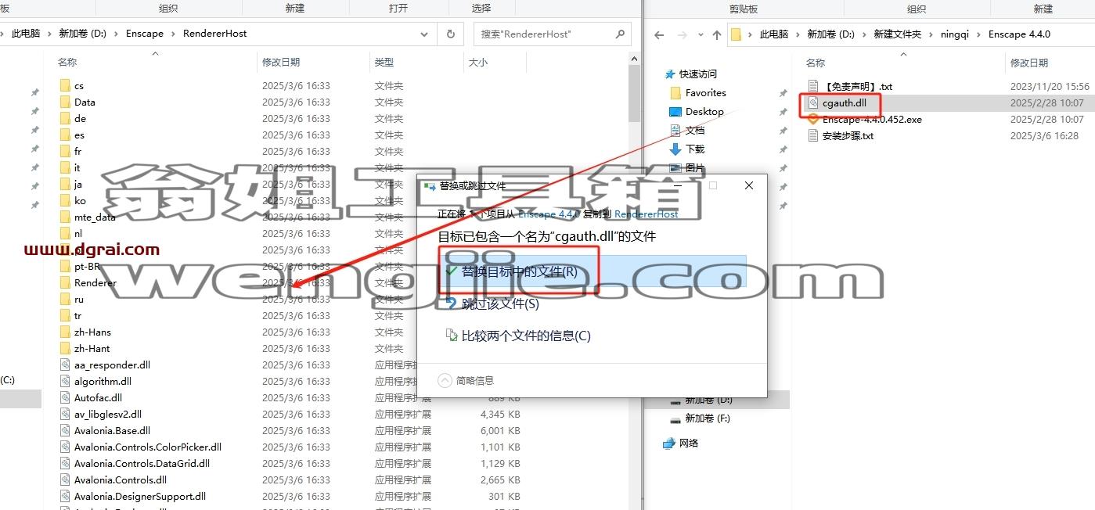Click the 安装步骤.txt file icon
The height and width of the screenshot is (510, 1095).
813,136
